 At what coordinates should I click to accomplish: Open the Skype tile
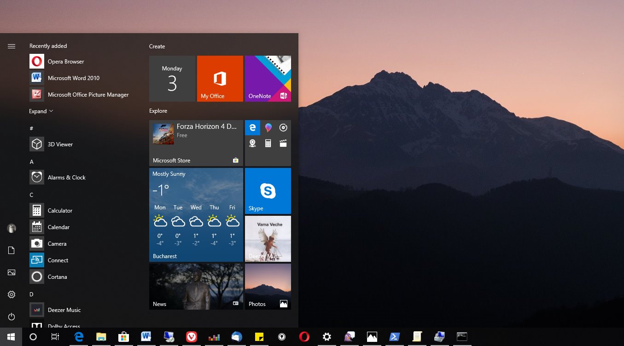click(x=268, y=191)
